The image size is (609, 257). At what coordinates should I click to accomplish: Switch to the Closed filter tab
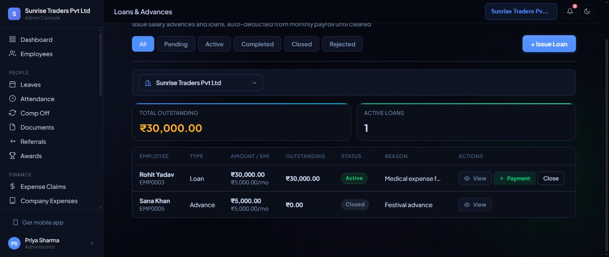[302, 44]
